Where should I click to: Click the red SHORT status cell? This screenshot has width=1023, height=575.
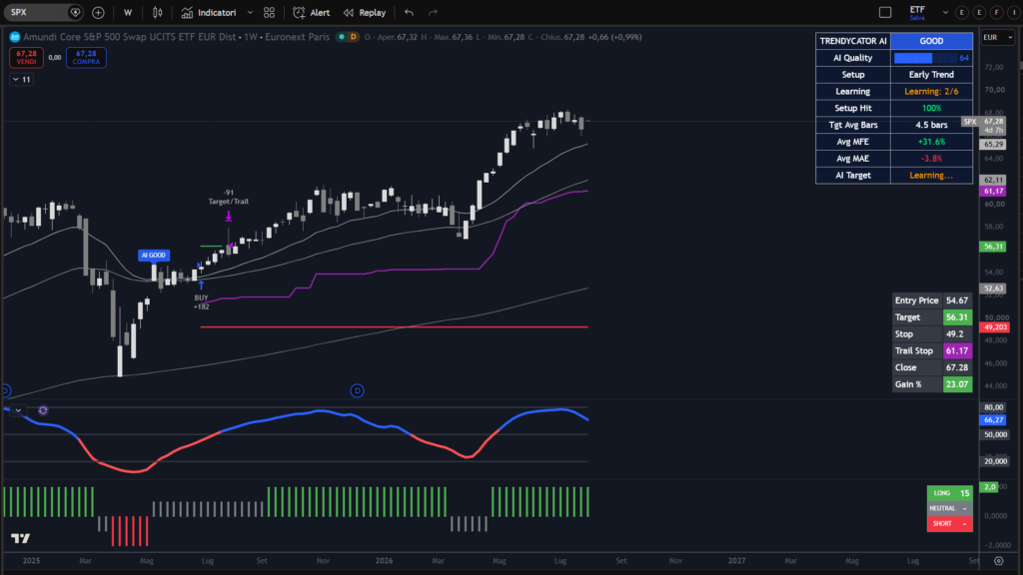coord(949,523)
